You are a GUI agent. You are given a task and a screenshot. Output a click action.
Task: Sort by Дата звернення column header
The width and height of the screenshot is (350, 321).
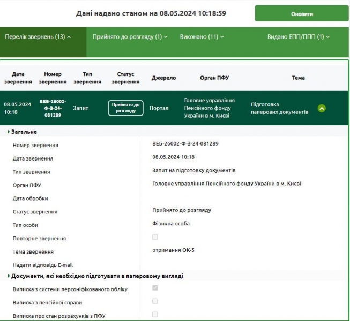coord(18,78)
